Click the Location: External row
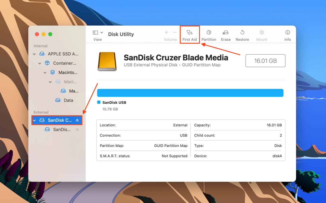The width and height of the screenshot is (326, 203). (143, 125)
